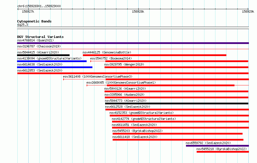
Task: Click the 158927k ruler tick label
Action: point(28,11)
